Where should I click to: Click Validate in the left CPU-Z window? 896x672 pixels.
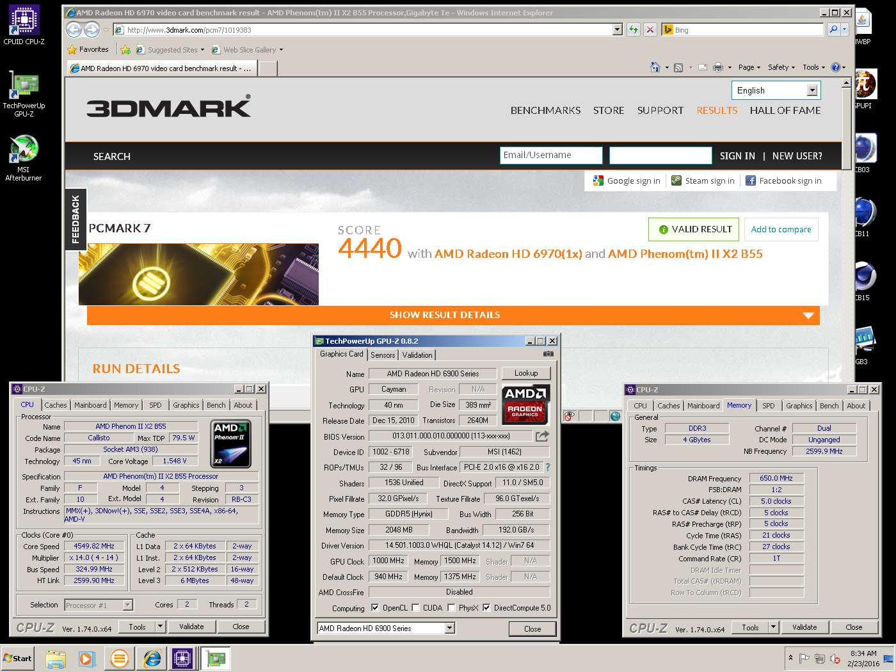191,627
